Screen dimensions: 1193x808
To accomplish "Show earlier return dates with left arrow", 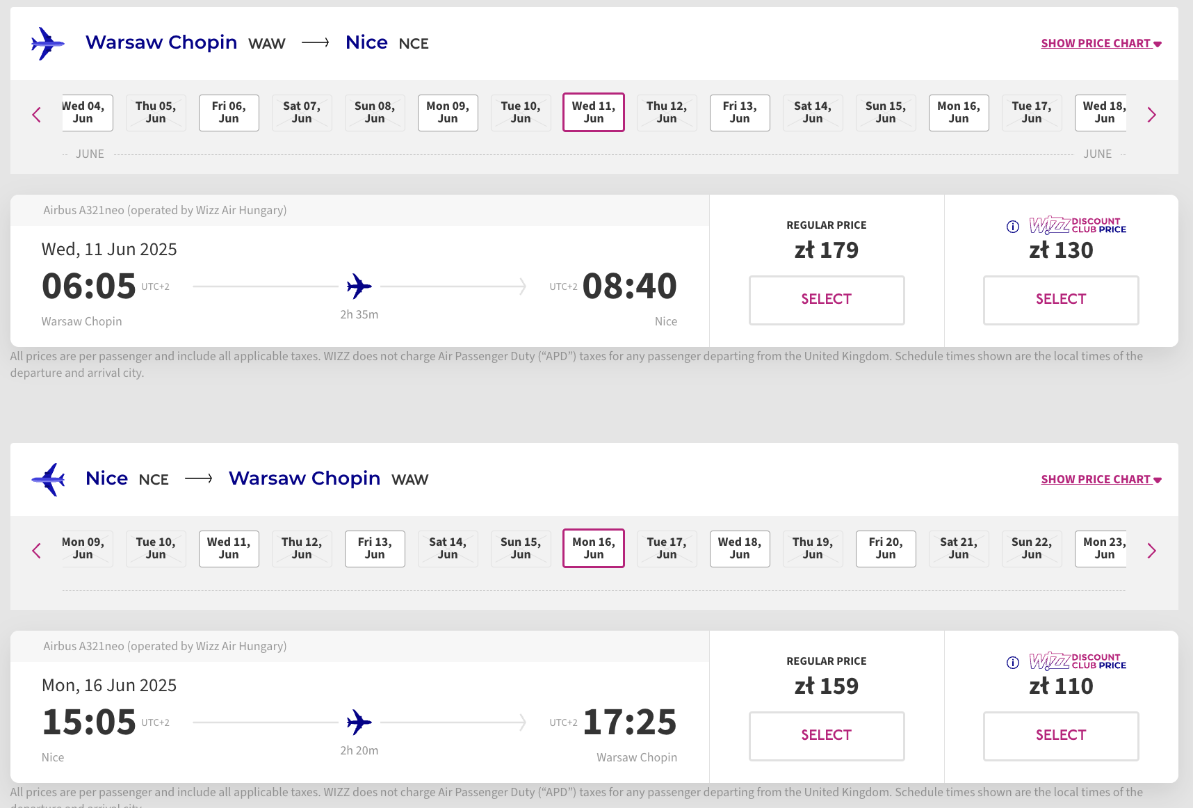I will pos(37,551).
